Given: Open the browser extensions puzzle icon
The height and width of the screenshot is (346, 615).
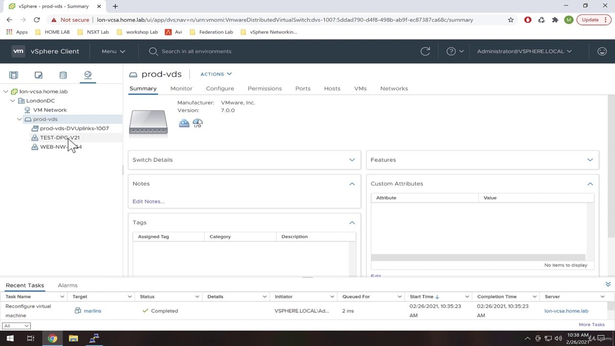Looking at the screenshot, I should click(x=555, y=20).
